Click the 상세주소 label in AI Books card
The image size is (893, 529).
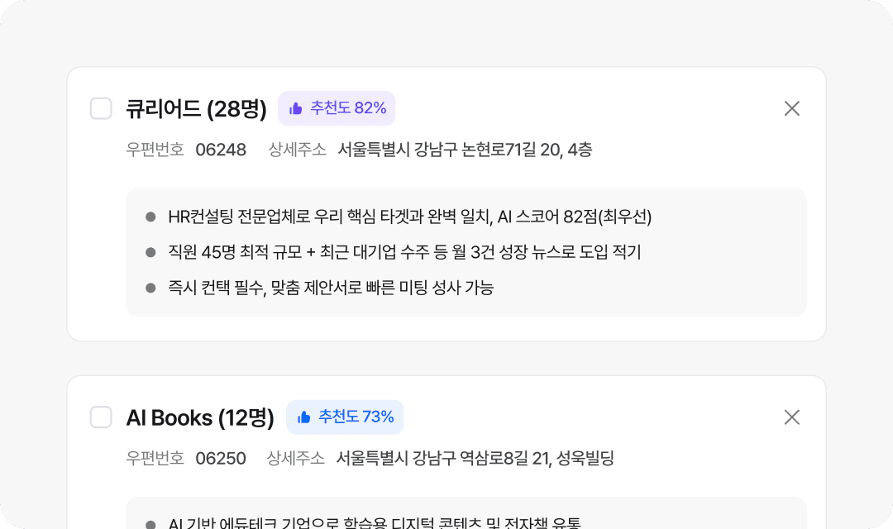pos(295,458)
